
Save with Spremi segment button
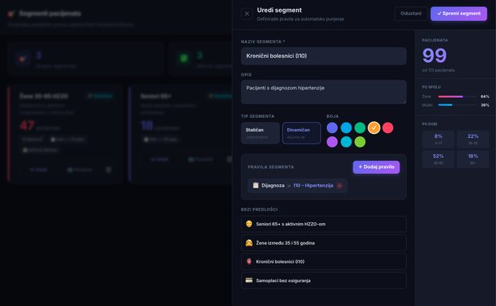459,14
